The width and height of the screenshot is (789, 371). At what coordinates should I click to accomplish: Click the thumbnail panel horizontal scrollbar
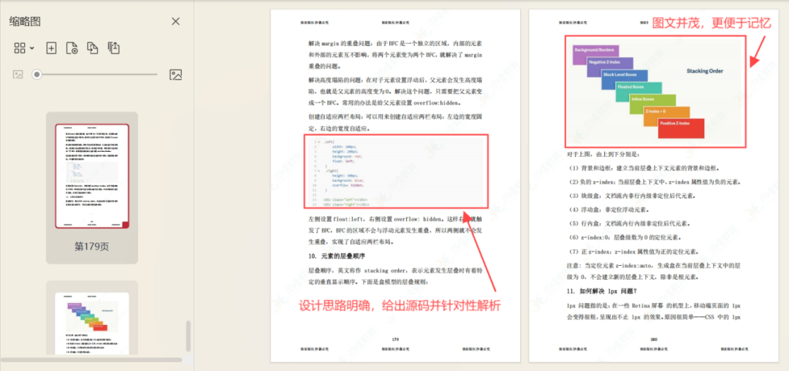[x=91, y=359]
